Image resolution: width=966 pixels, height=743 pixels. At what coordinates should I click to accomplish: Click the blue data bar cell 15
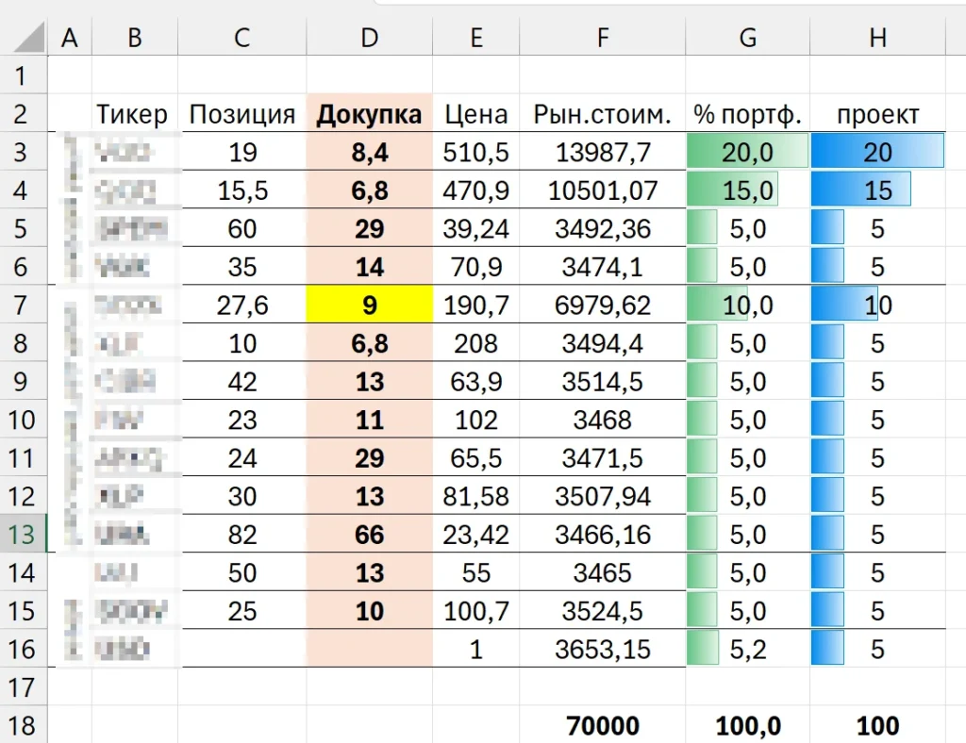coord(877,191)
